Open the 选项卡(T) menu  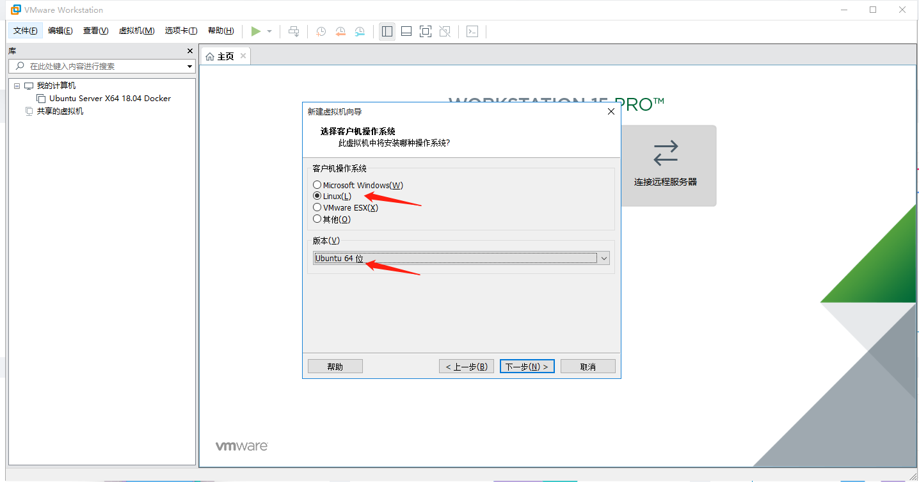point(181,31)
